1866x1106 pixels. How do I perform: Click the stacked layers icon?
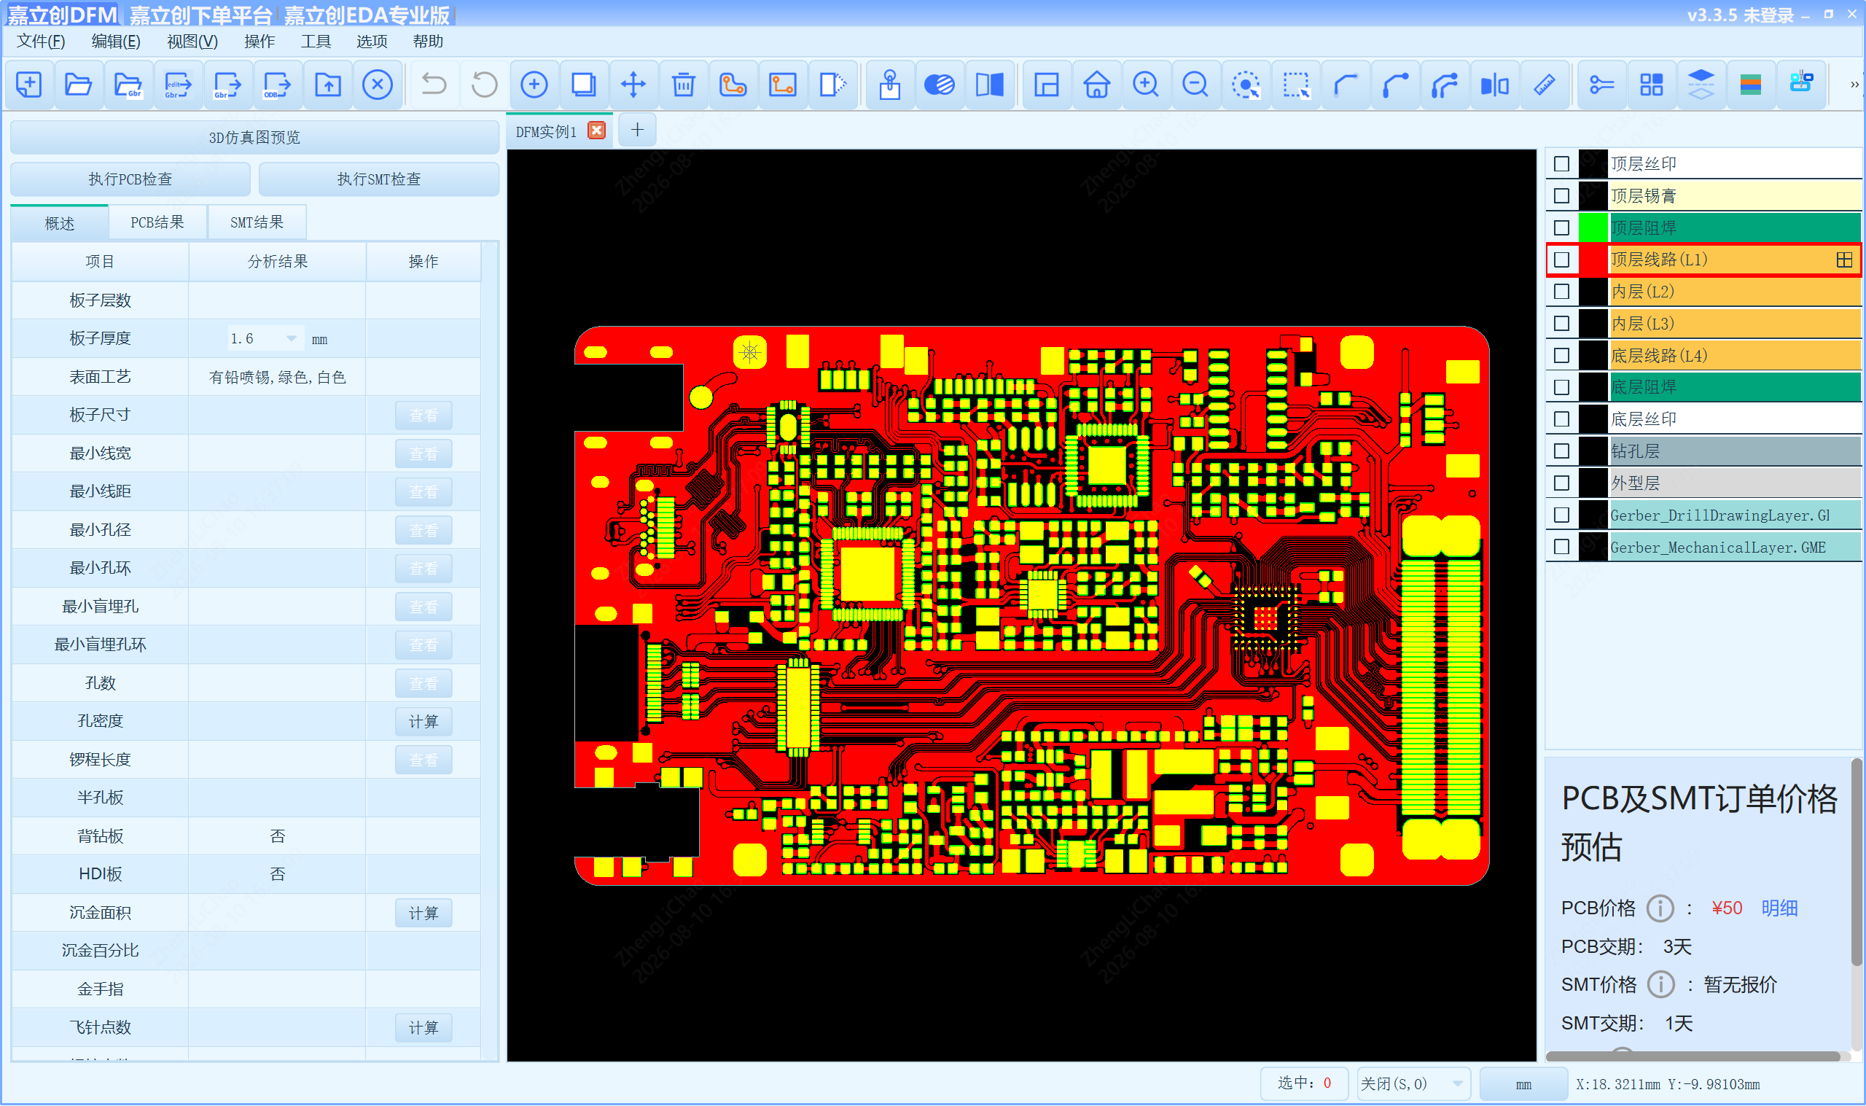pos(1701,85)
